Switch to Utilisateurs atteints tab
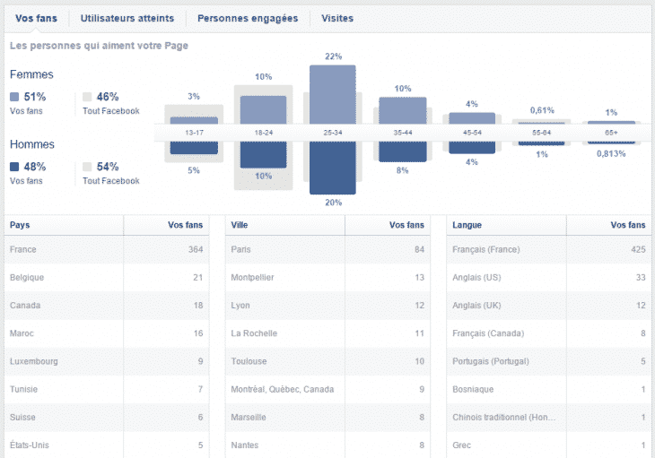Viewport: 655px width, 458px height. pos(127,18)
